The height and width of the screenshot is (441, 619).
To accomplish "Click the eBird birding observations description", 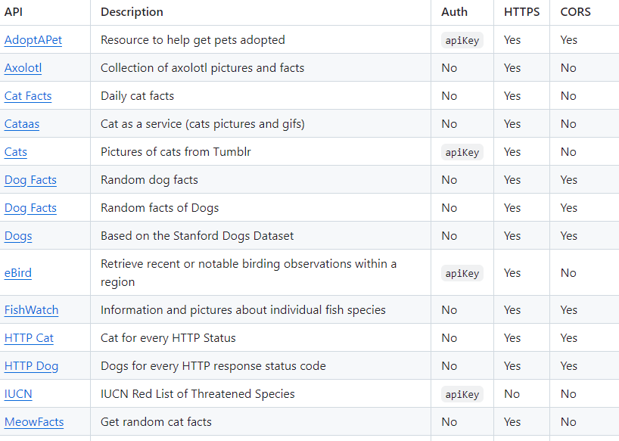I will tap(249, 273).
